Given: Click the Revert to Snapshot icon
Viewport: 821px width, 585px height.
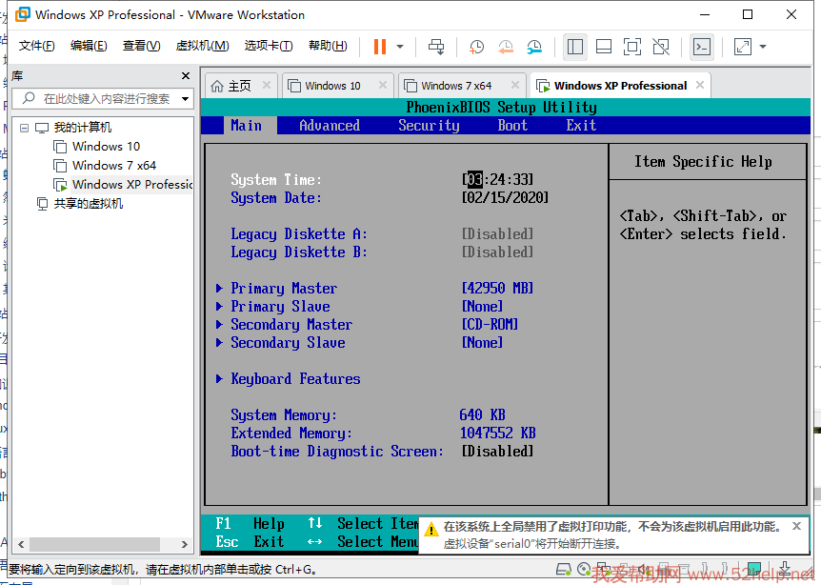Looking at the screenshot, I should click(x=506, y=47).
